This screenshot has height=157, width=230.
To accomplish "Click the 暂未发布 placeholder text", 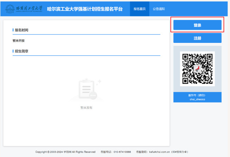I will 86,108.
